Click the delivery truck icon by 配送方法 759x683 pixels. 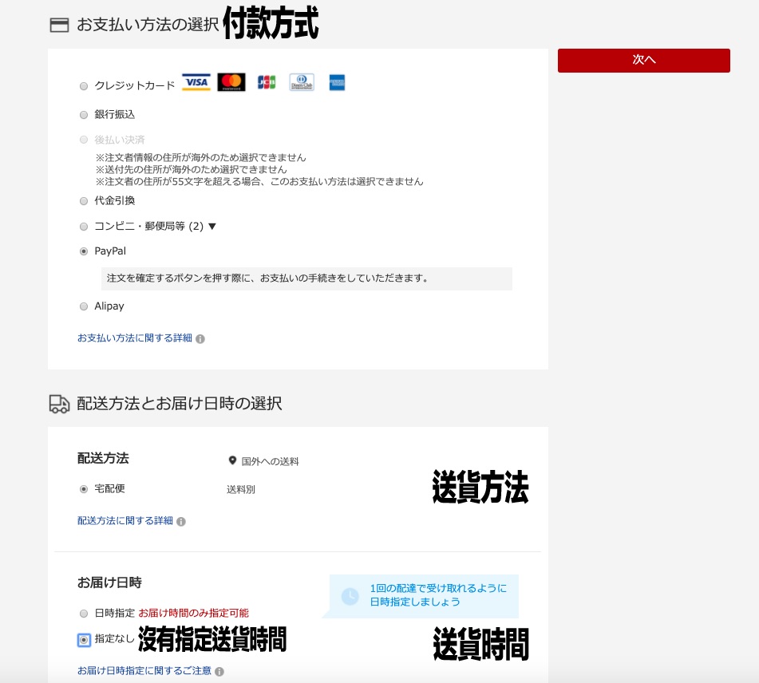pyautogui.click(x=59, y=405)
